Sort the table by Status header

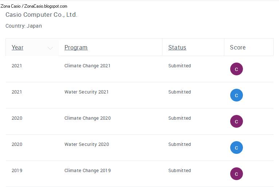coord(177,47)
